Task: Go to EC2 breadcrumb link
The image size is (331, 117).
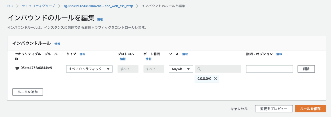Action: click(11, 6)
